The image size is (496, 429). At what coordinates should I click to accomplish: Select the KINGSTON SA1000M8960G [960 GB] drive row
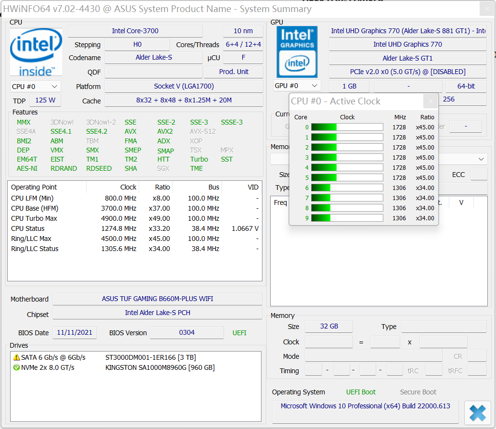pos(136,367)
